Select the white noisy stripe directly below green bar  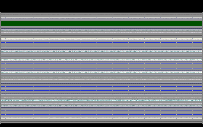coord(101,30)
